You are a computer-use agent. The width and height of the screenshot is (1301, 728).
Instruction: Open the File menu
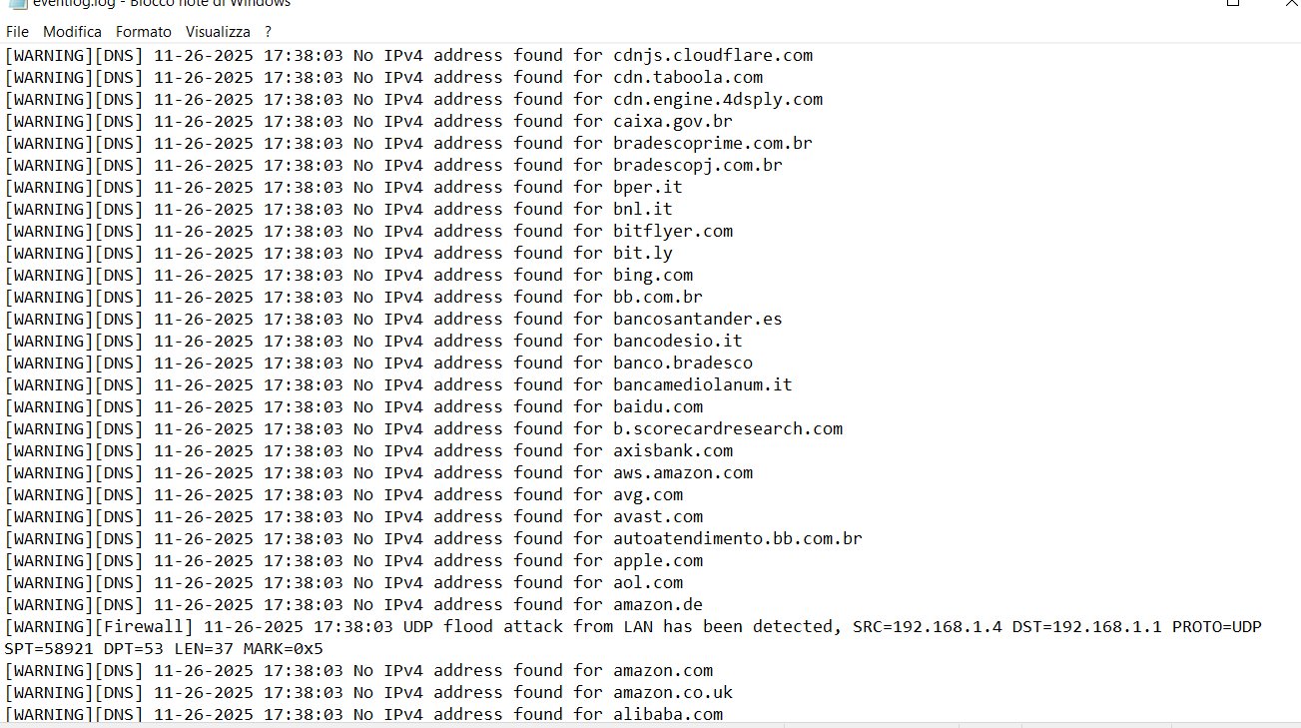(x=17, y=32)
